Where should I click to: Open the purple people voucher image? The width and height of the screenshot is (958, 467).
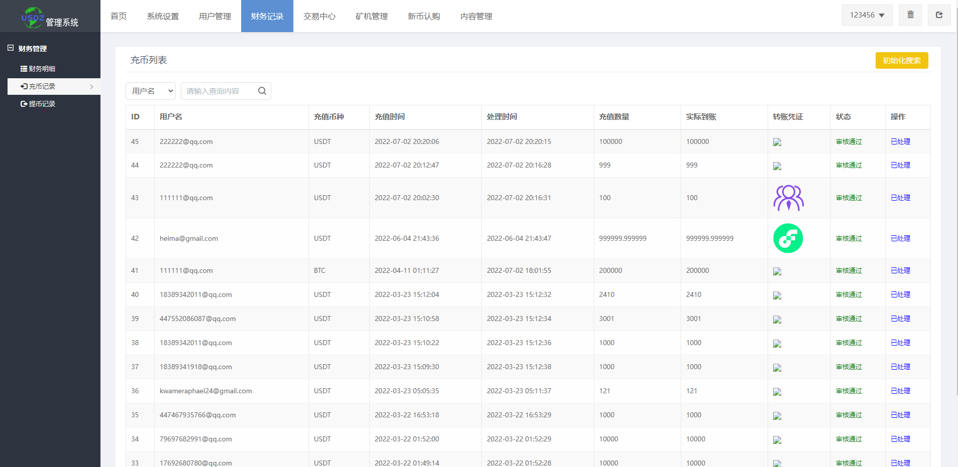(788, 198)
